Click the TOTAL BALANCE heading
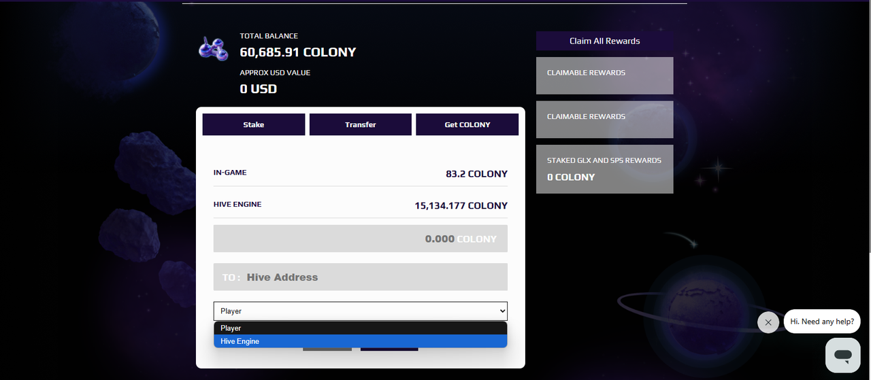871x380 pixels. click(269, 36)
